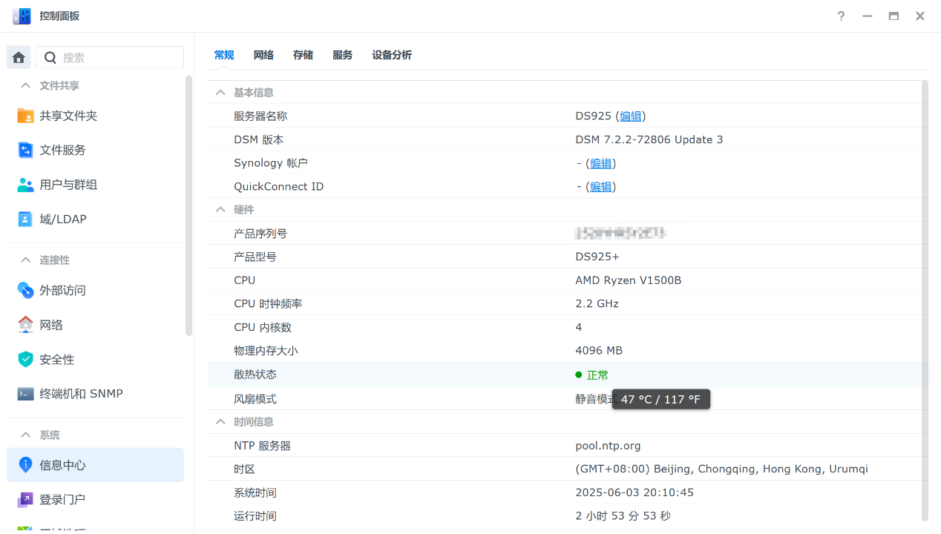This screenshot has height=534, width=941.
Task: Collapse the 基本信息 section
Action: [220, 93]
